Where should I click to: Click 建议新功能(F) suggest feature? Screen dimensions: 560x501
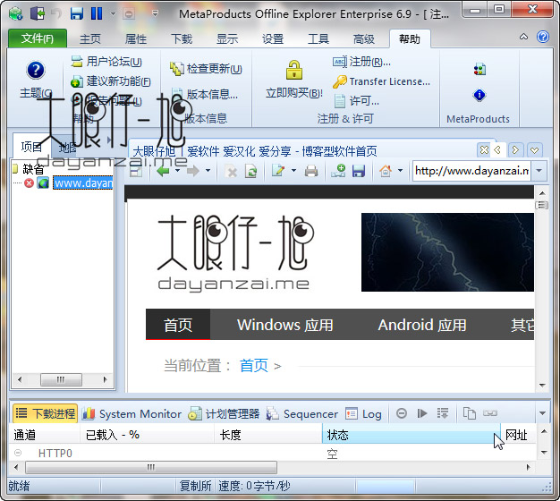[111, 81]
